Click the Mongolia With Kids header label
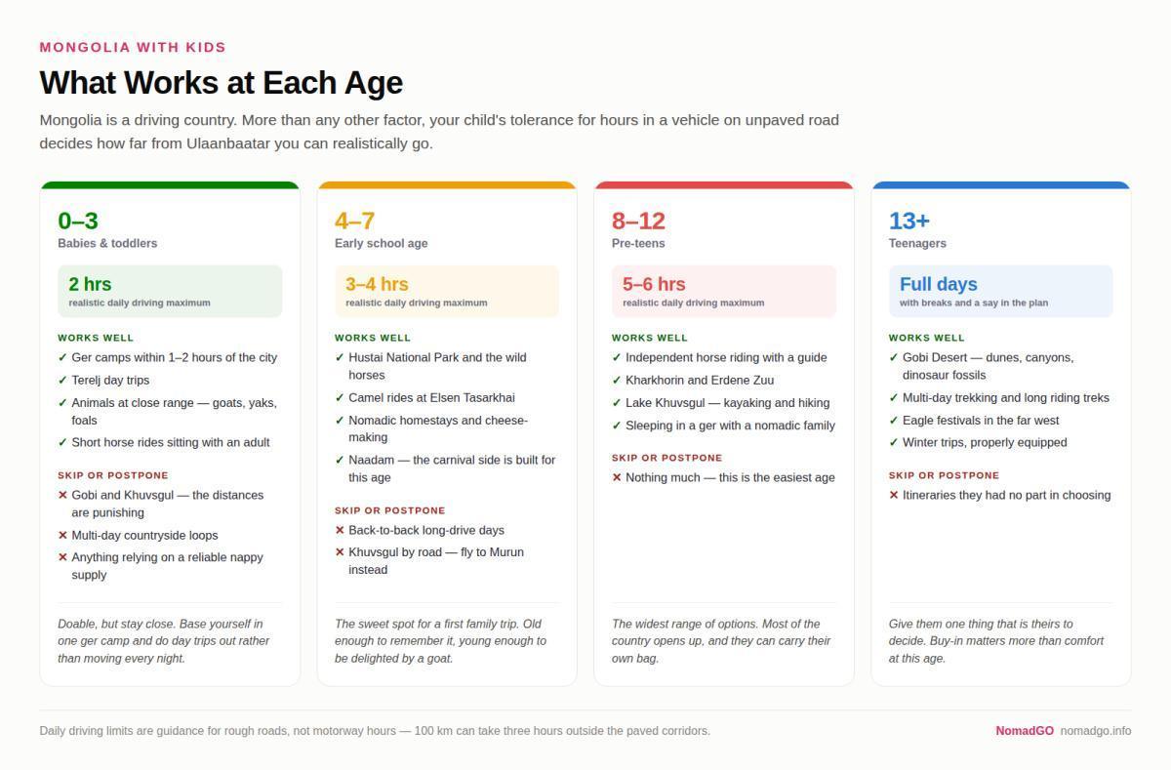Image resolution: width=1171 pixels, height=770 pixels. pos(133,47)
